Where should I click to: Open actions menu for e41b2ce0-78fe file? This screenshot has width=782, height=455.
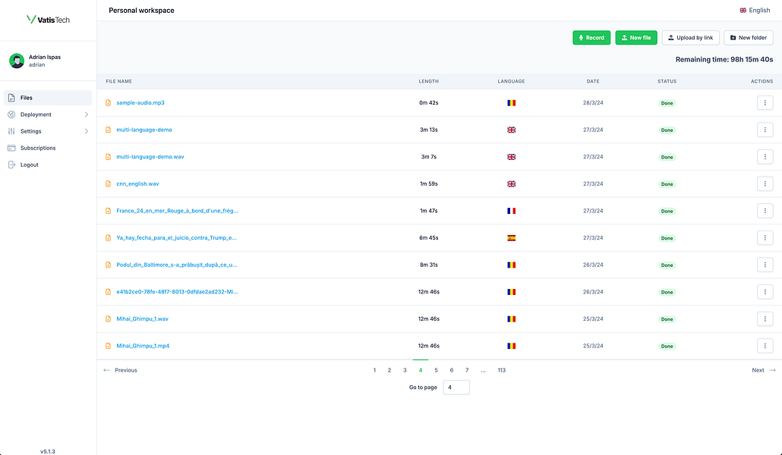(765, 291)
